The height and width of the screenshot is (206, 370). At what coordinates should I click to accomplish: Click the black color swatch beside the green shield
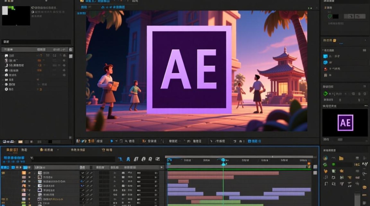[336, 16]
